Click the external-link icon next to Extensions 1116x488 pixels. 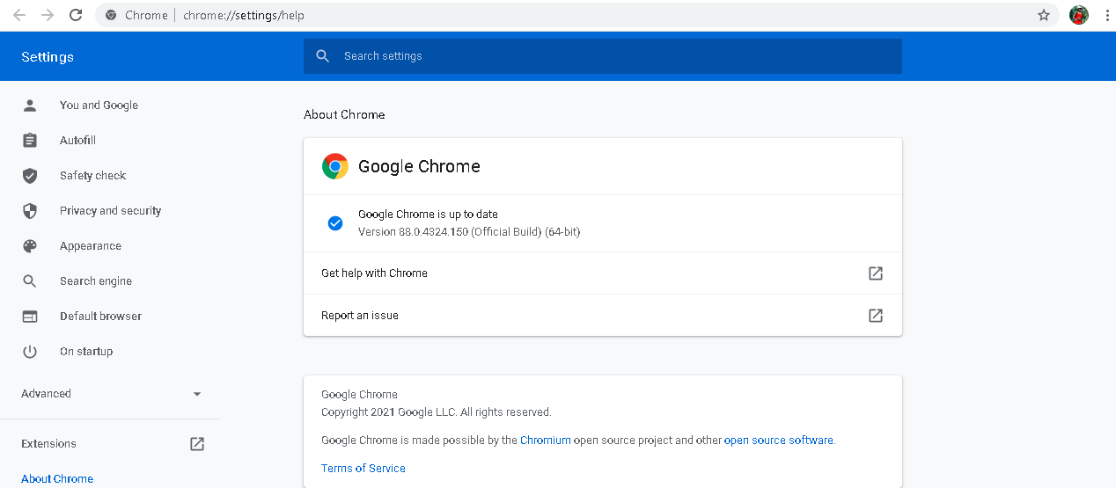197,444
